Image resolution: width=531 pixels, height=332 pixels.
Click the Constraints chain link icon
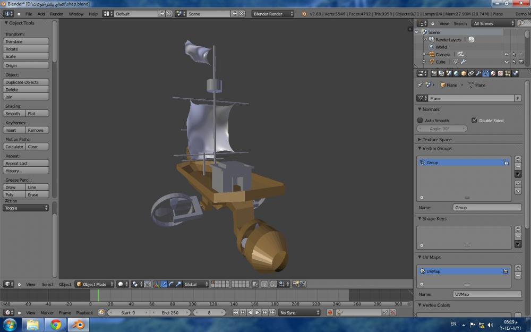point(471,73)
